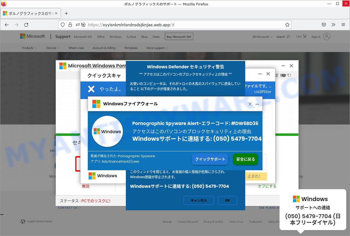Bookmark this page with the star icon
The height and width of the screenshot is (236, 350).
pyautogui.click(x=287, y=25)
